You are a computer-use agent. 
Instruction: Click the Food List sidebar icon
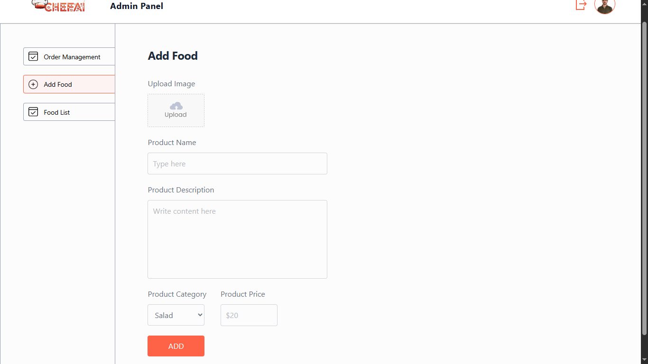[x=33, y=112]
